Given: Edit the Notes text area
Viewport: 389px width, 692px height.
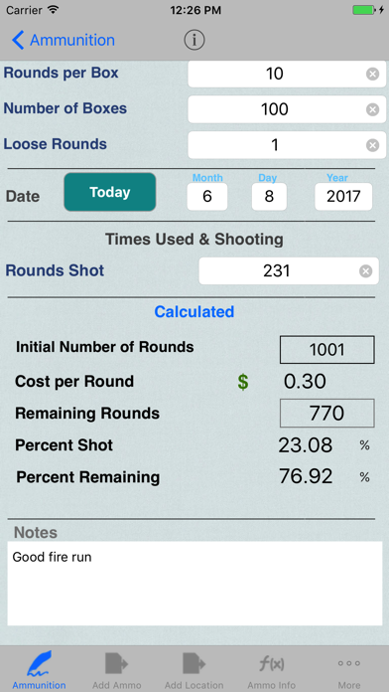Looking at the screenshot, I should coord(194,584).
